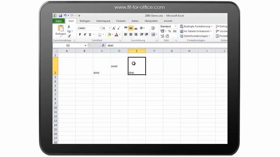Viewport: 280px width, 157px height.
Task: Toggle horizontal center alignment
Action: click(131, 34)
